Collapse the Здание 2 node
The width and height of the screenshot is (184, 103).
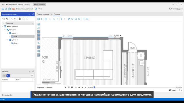(x=7, y=40)
